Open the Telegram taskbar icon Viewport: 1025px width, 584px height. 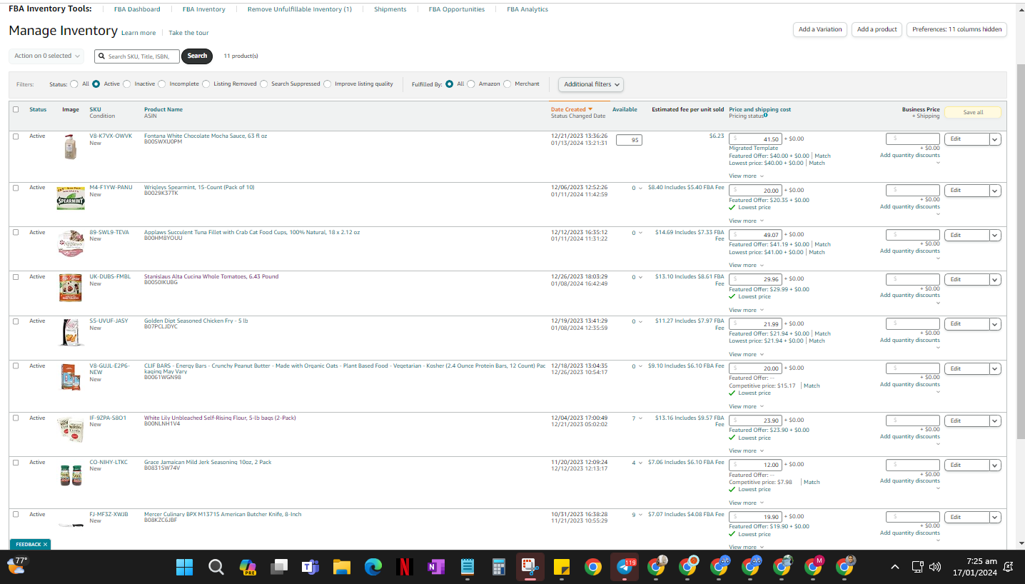coord(625,568)
